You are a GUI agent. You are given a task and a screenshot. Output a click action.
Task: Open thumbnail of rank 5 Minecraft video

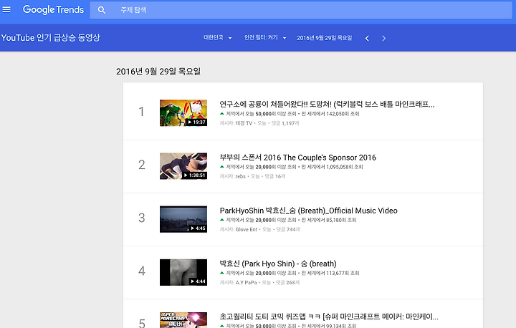tap(183, 320)
